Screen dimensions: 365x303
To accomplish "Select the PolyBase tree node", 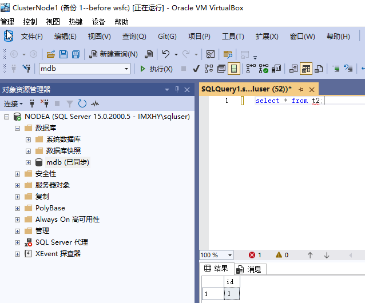I will [50, 208].
